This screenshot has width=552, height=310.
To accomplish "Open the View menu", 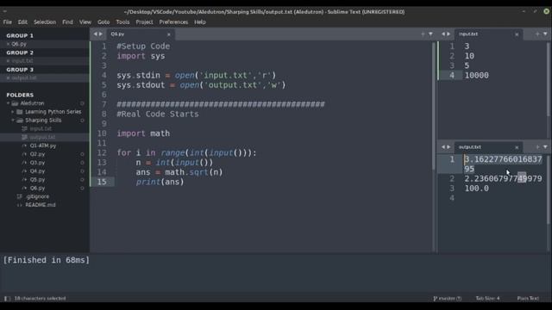I will tap(85, 22).
